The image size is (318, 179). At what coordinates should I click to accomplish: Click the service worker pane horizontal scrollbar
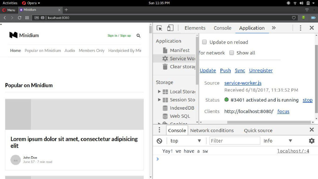tap(269, 122)
